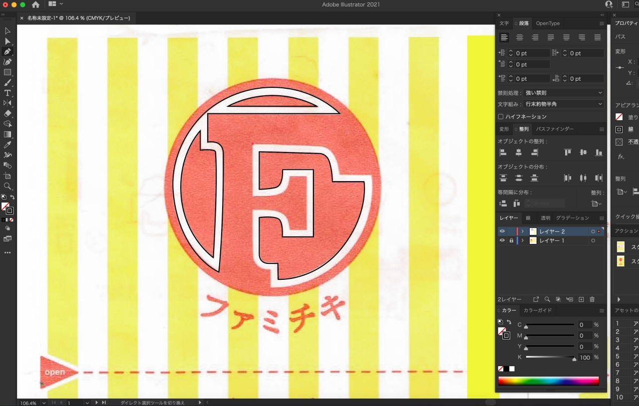639x406 pixels.
Task: Click the white swatch in Color panel
Action: coord(512,369)
